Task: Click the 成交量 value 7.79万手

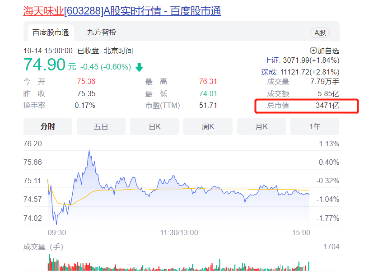Action: click(x=325, y=81)
